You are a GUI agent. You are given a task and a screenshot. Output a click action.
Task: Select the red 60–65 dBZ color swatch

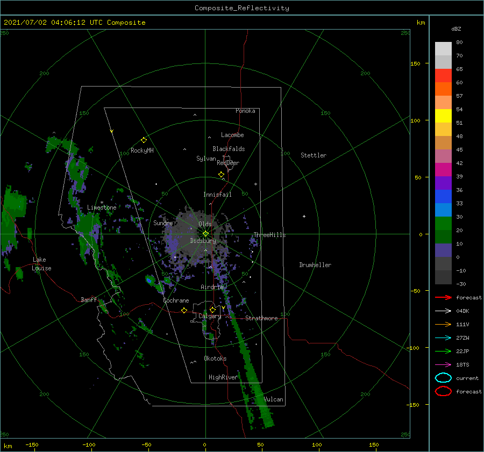tap(443, 75)
